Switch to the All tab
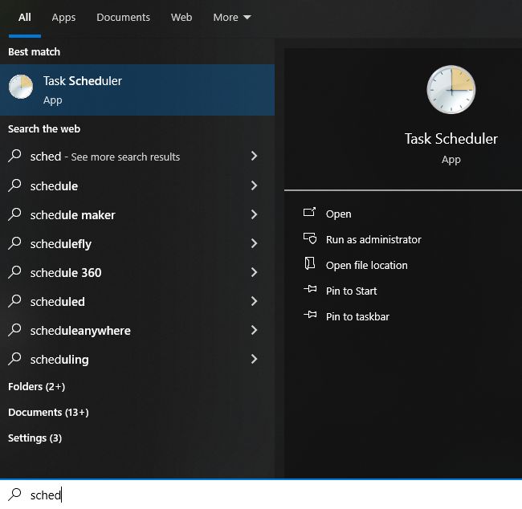 tap(25, 18)
